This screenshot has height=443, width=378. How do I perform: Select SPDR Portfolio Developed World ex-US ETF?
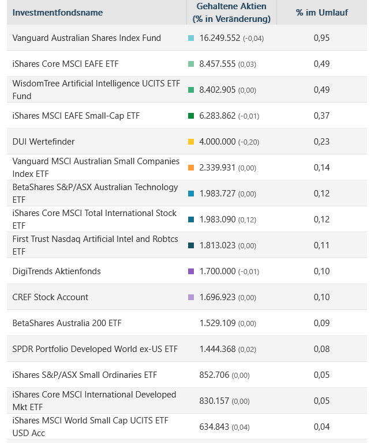[x=95, y=349]
